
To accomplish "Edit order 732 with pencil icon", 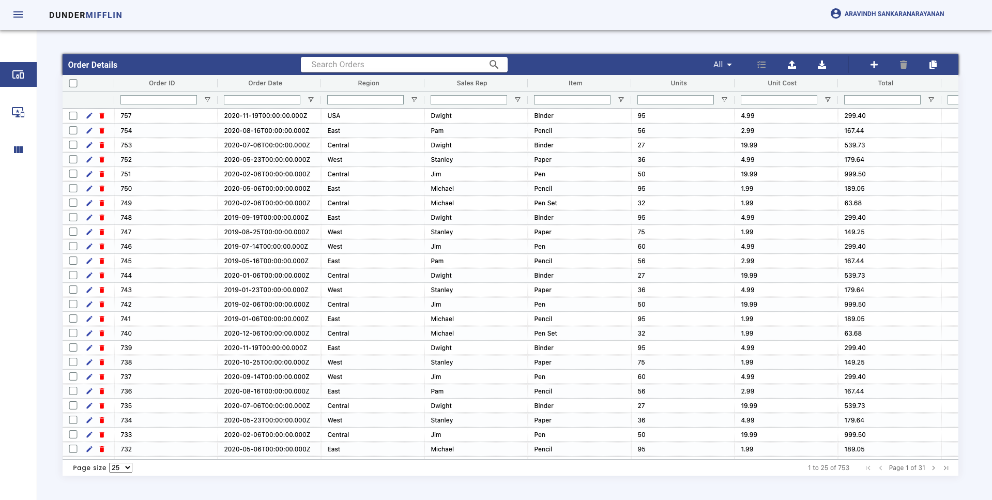I will coord(89,449).
